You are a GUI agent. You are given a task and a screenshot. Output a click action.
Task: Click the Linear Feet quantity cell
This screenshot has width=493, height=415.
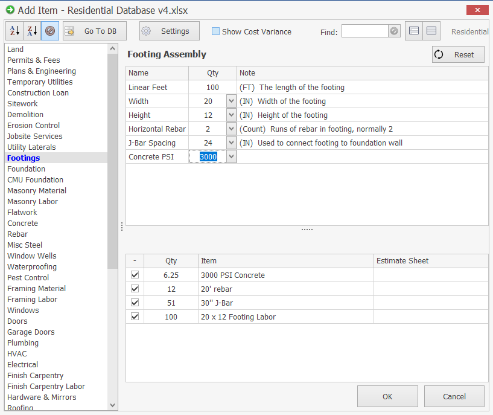212,87
